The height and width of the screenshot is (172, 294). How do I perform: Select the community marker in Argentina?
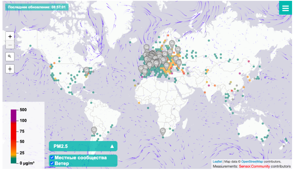point(94,130)
